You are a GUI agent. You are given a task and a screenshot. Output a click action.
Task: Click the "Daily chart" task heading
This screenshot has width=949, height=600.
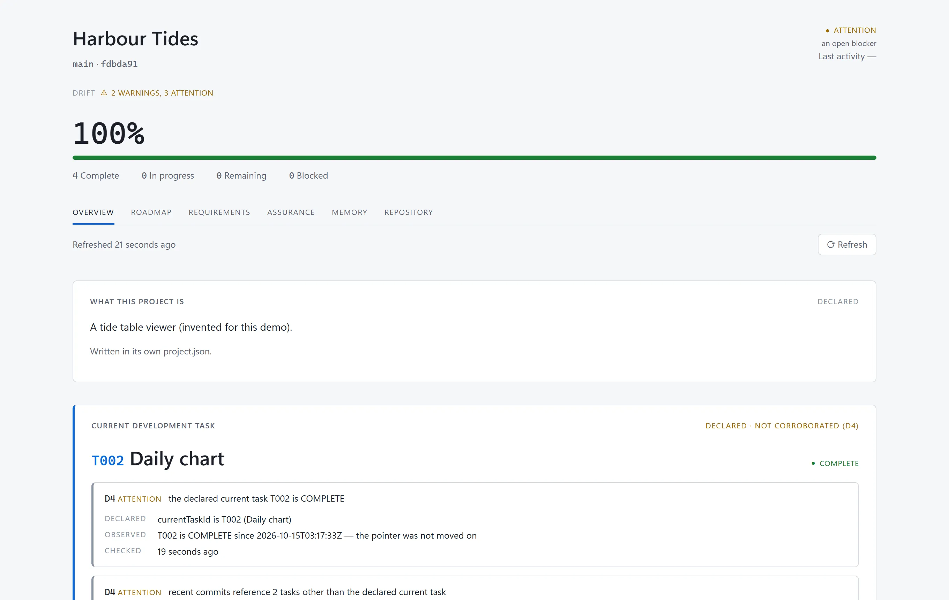coord(177,459)
